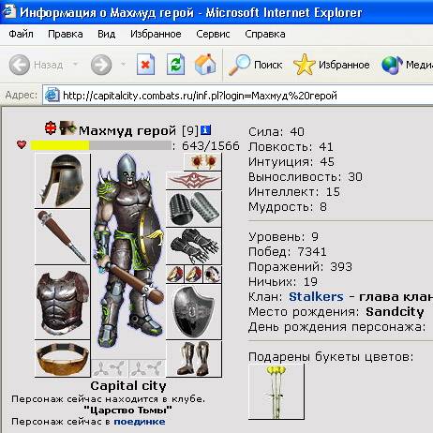This screenshot has width=433, height=433.
Task: Click the golden belt equipment slot
Action: (x=63, y=359)
